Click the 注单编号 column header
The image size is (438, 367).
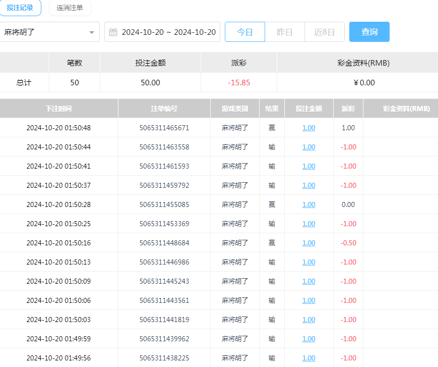164,109
